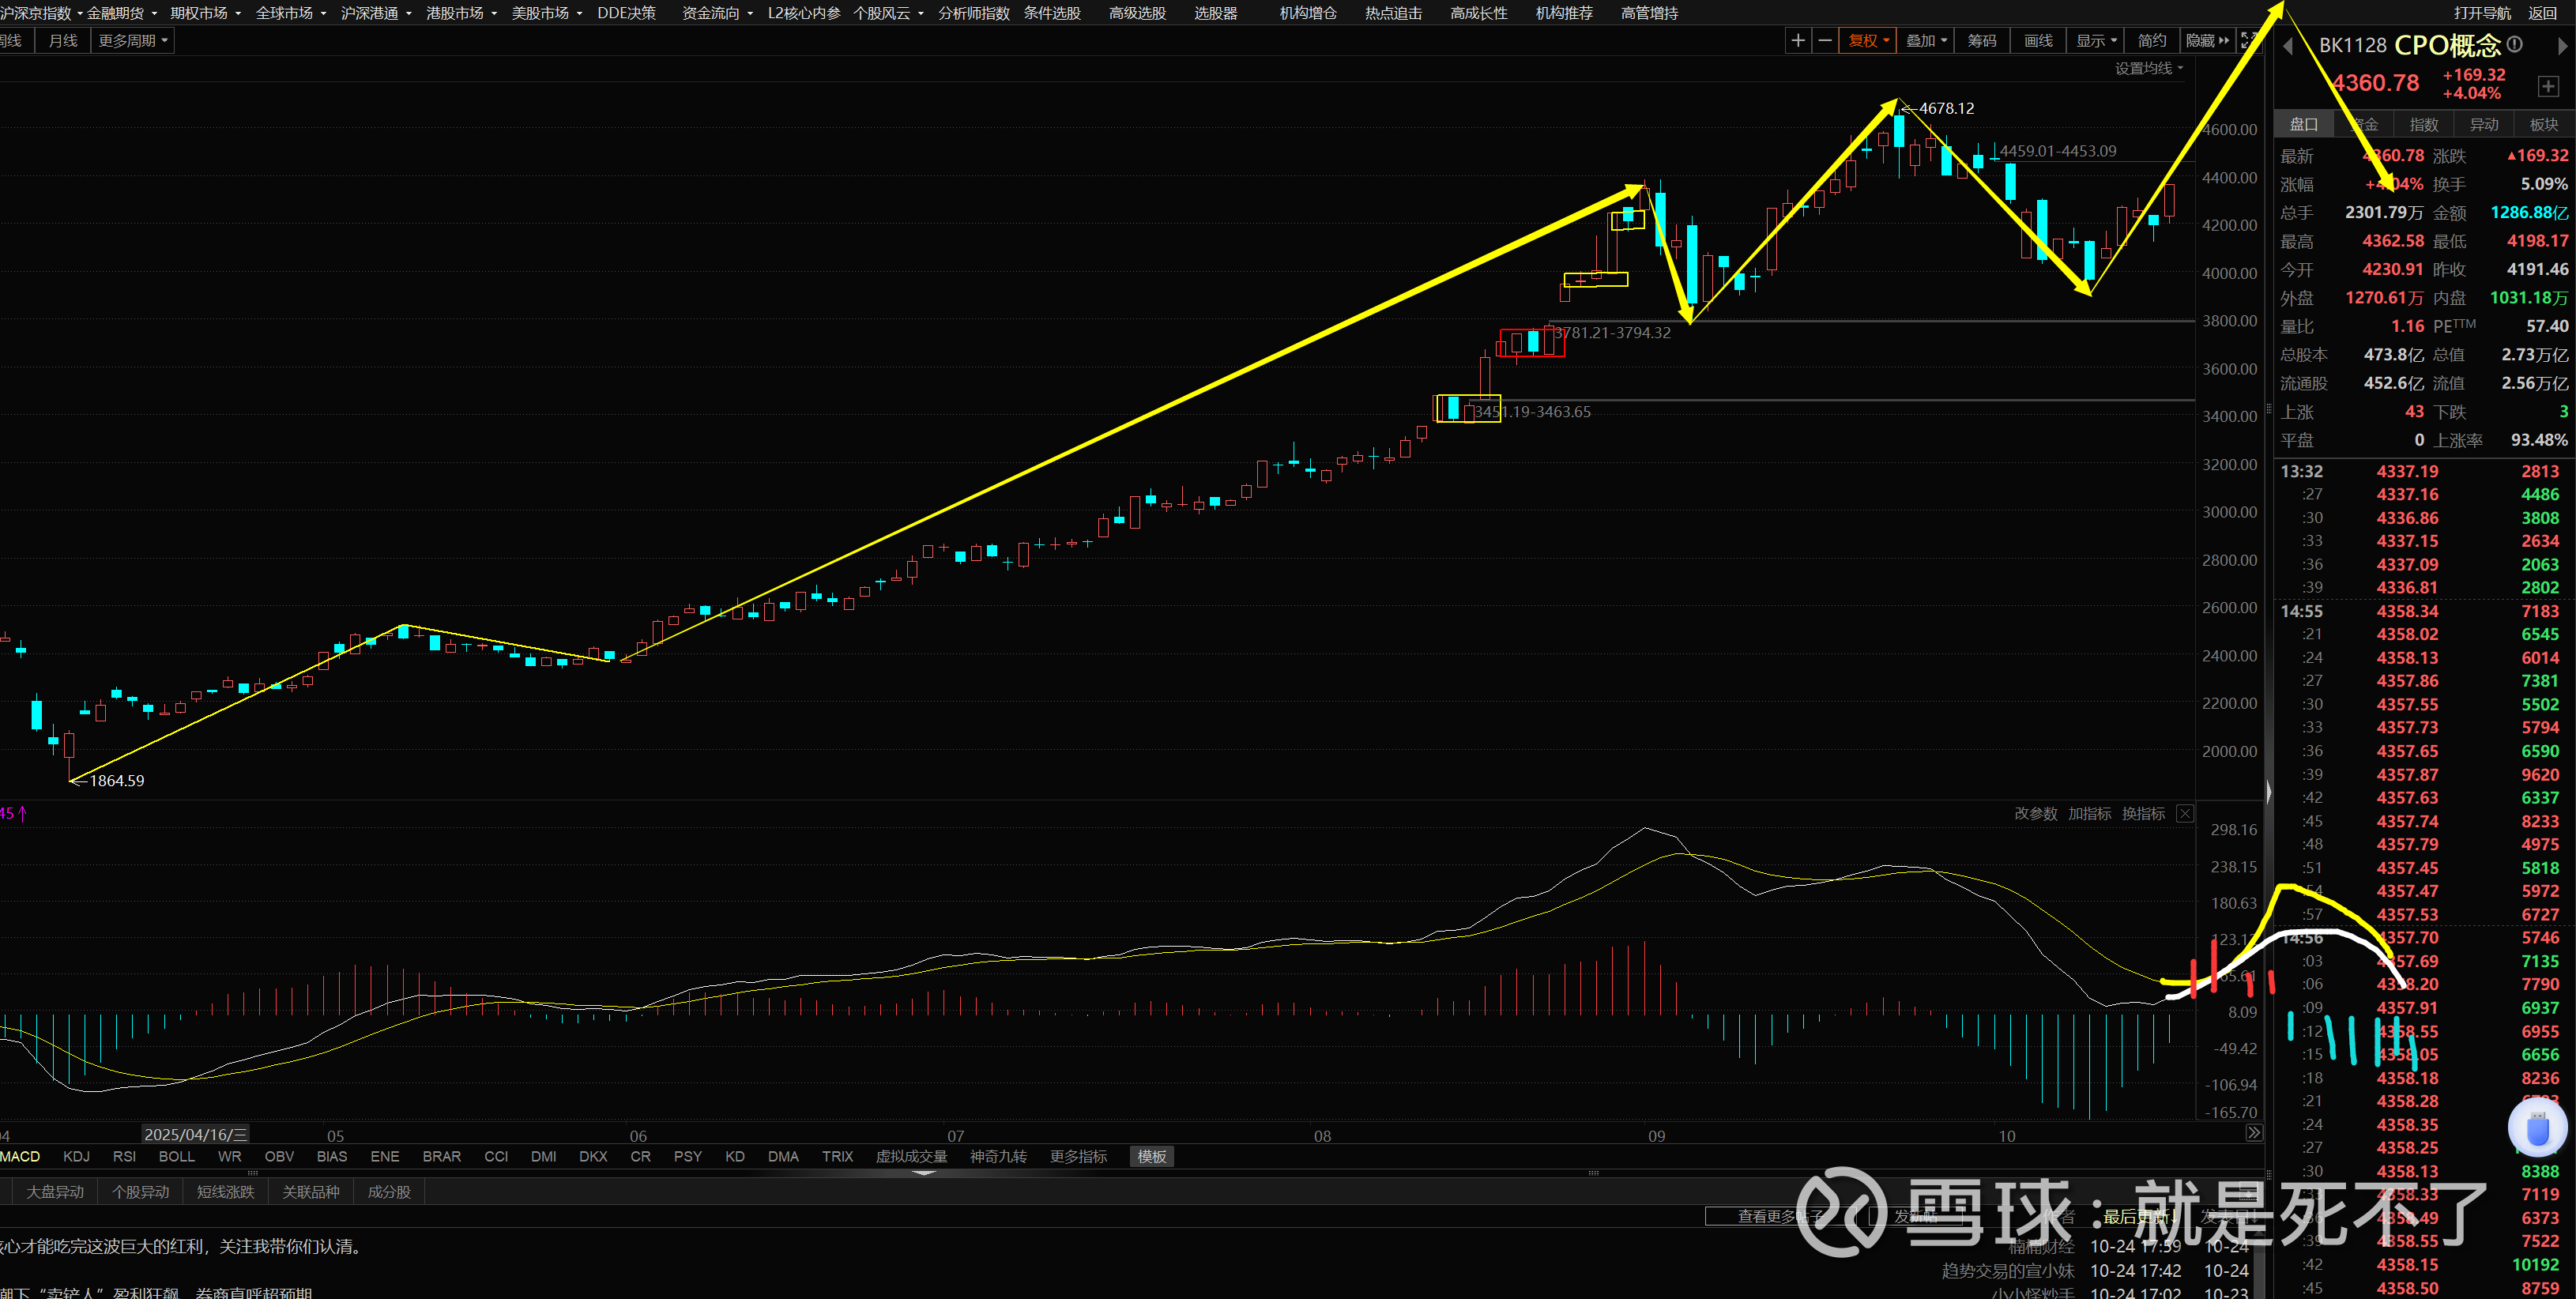
Task: Switch to 资金 tab in quote panel
Action: coord(2364,125)
